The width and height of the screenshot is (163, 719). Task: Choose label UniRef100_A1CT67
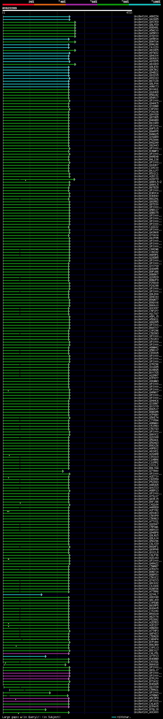coord(146,314)
